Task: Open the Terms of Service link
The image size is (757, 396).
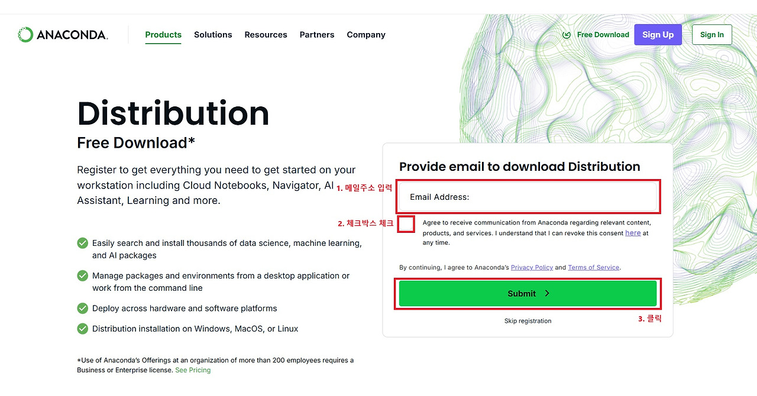Action: tap(594, 267)
